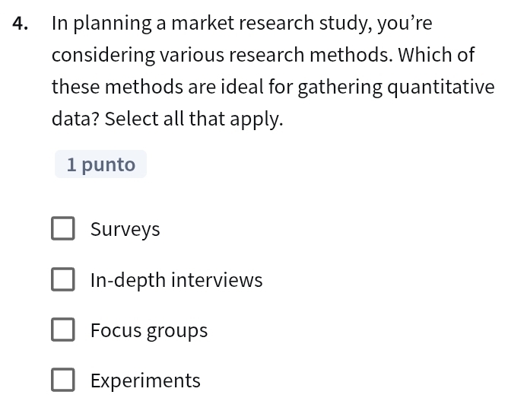Click the word "data?" in the question

75,119
